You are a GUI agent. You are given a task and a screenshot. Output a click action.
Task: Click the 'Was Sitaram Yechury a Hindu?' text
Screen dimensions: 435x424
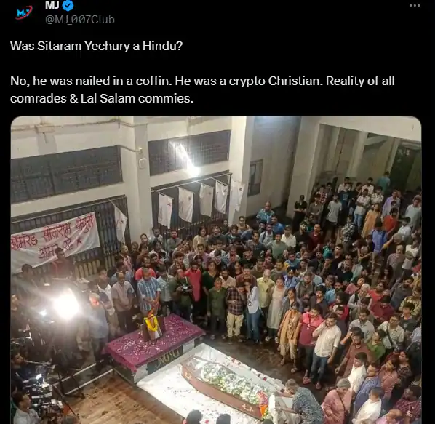tap(96, 46)
